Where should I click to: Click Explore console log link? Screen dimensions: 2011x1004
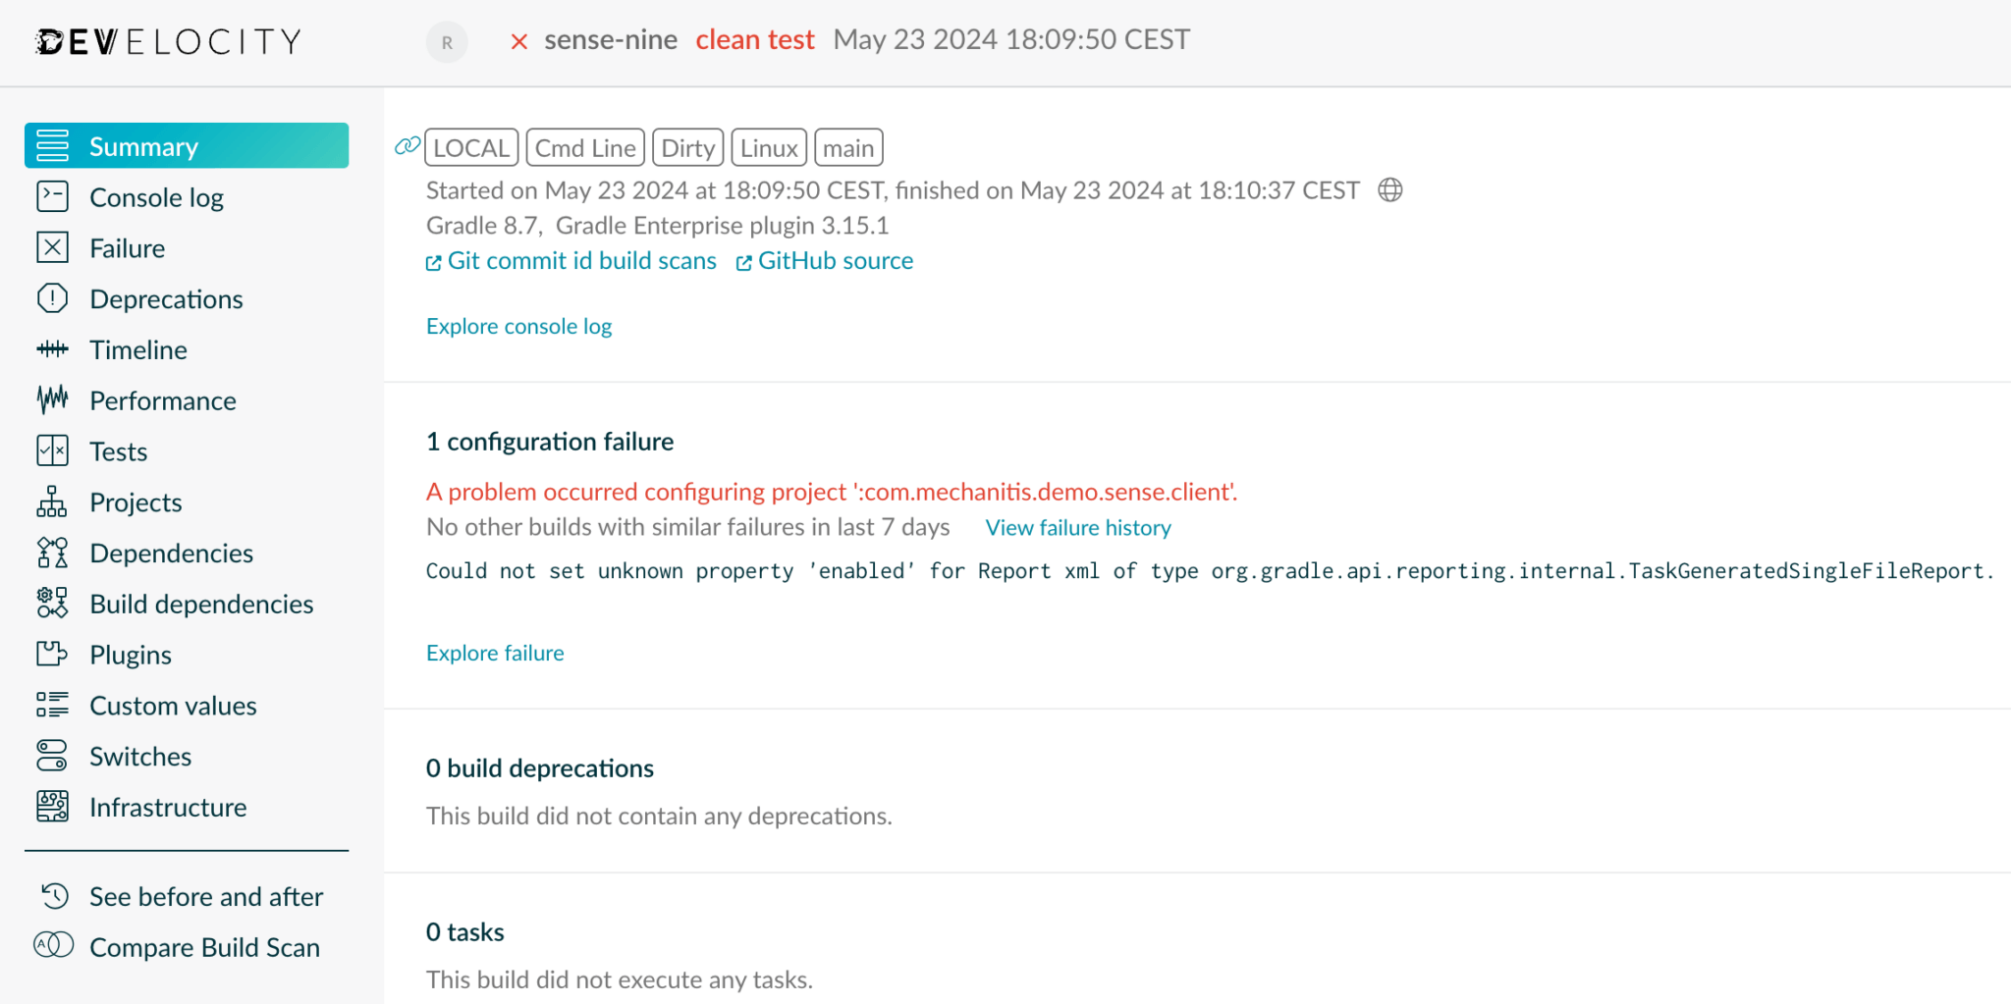click(x=518, y=326)
